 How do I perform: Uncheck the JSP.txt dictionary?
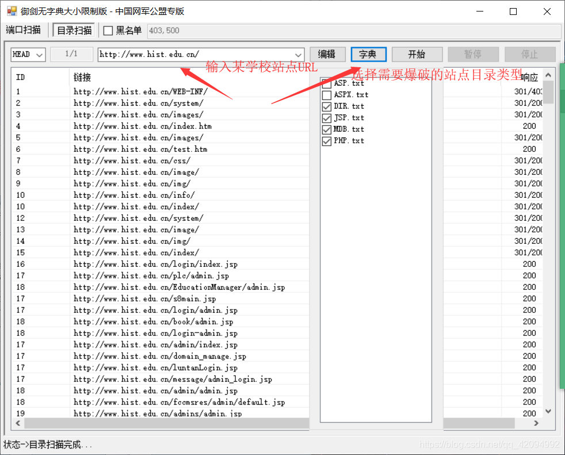click(x=327, y=118)
